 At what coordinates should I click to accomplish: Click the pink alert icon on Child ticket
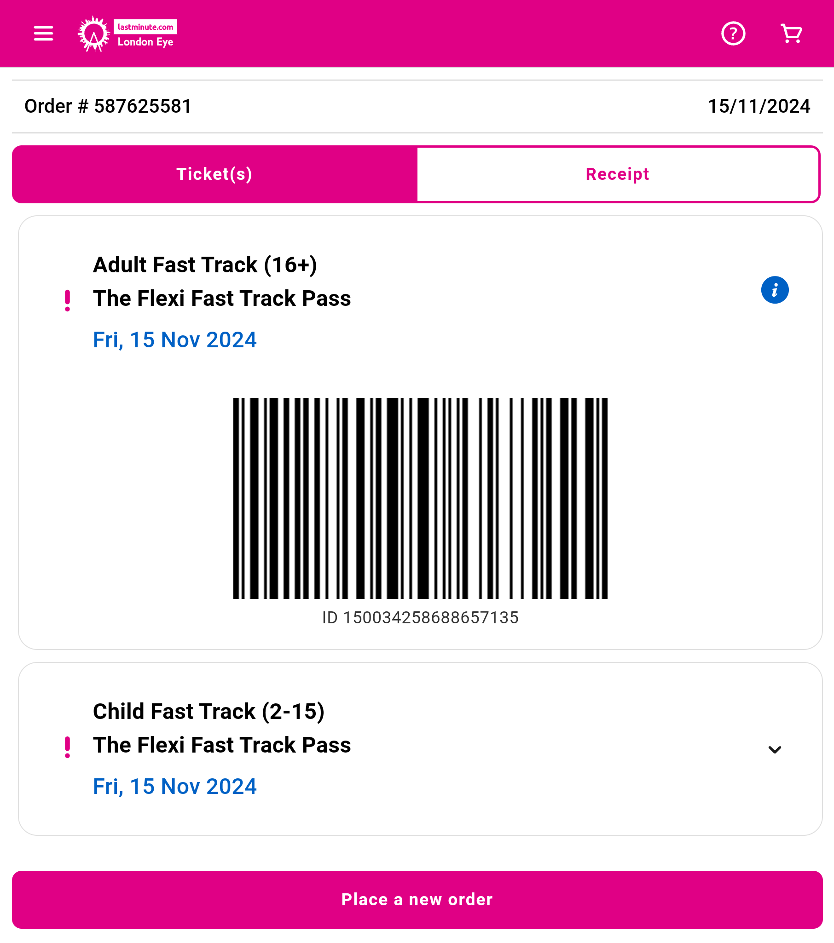click(67, 747)
